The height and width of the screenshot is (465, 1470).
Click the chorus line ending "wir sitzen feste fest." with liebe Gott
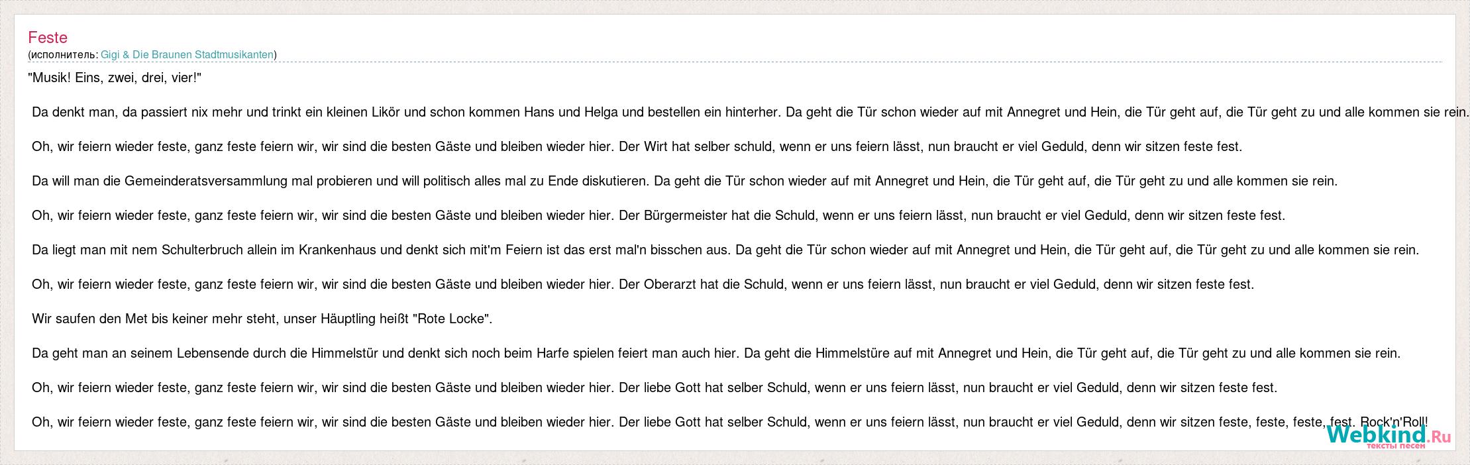pyautogui.click(x=655, y=388)
